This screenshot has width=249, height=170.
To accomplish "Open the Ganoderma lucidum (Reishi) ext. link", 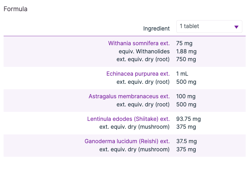I will coord(127,141).
